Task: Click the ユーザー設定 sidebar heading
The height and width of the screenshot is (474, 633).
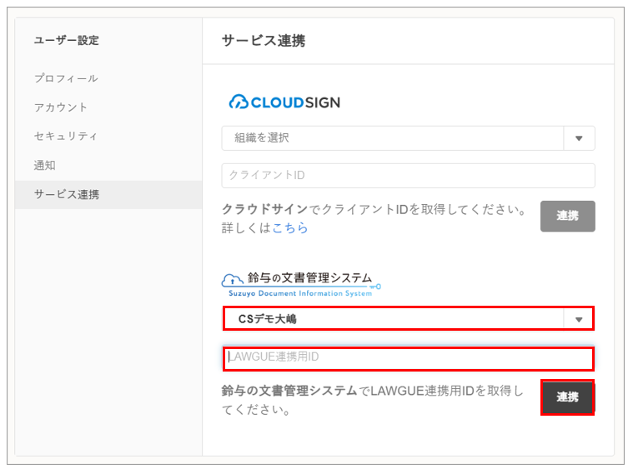Action: pyautogui.click(x=67, y=40)
